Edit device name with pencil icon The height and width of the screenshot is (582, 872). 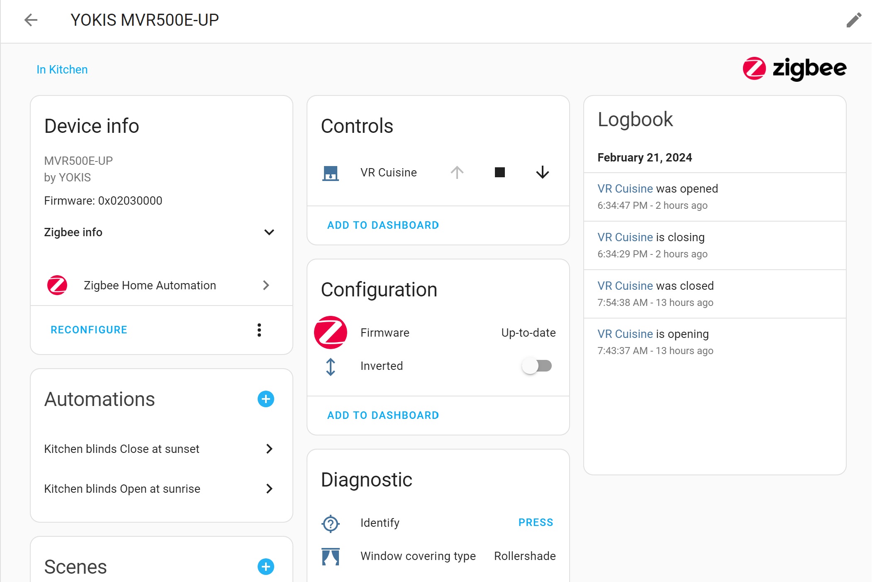pos(854,20)
